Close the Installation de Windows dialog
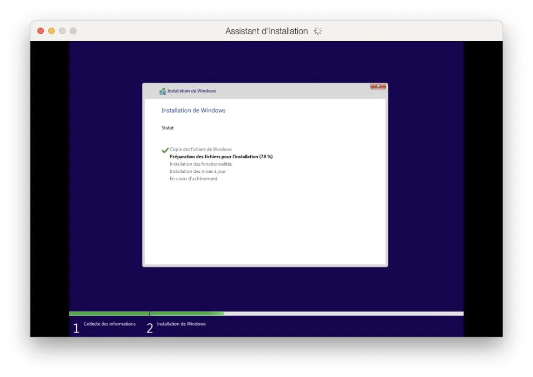Image resolution: width=533 pixels, height=377 pixels. coord(378,86)
